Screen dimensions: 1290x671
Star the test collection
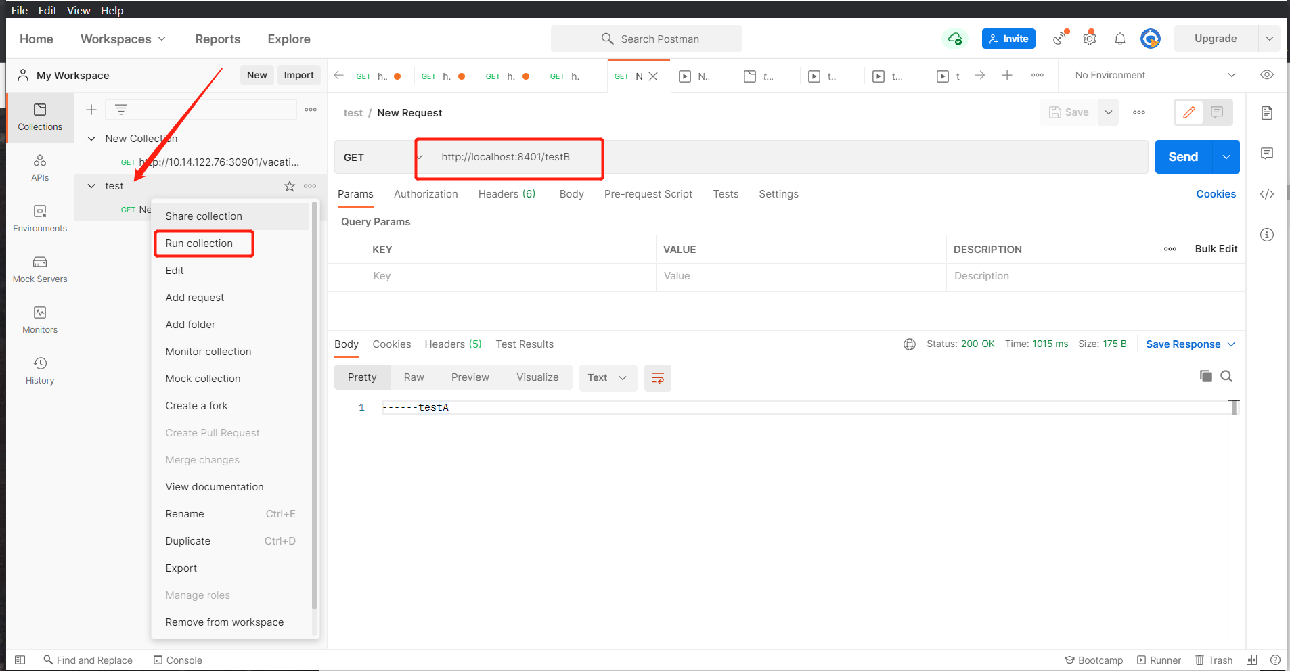click(290, 186)
